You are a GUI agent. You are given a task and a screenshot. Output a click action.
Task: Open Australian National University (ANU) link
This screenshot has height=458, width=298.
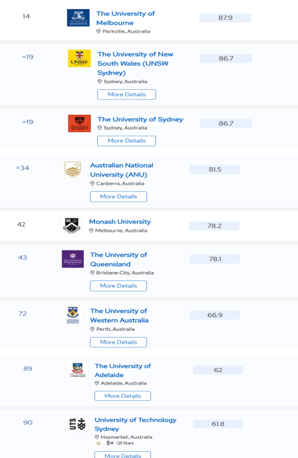coord(122,170)
